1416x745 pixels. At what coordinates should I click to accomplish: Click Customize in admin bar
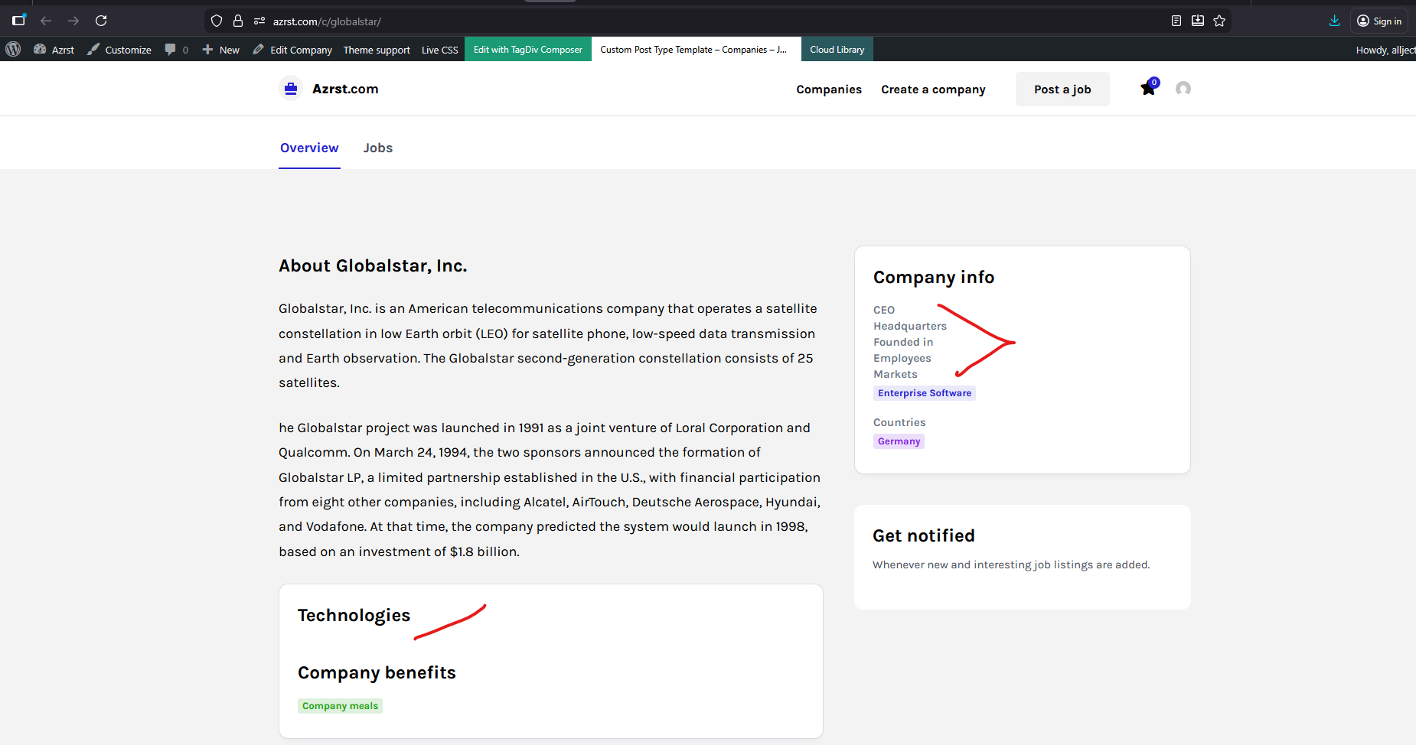(119, 50)
